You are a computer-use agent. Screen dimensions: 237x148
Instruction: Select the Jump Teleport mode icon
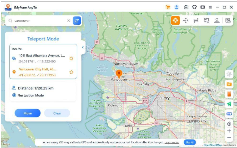(186, 20)
